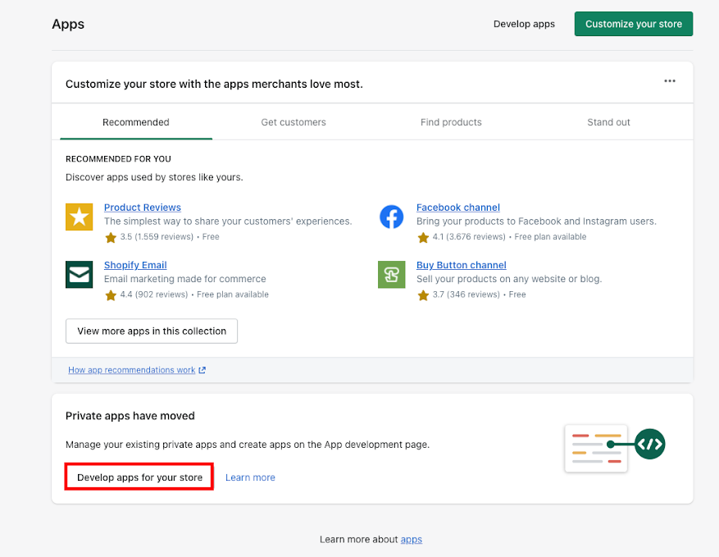Image resolution: width=719 pixels, height=557 pixels.
Task: Click the external-link icon beside How app recommendations work
Action: 202,370
